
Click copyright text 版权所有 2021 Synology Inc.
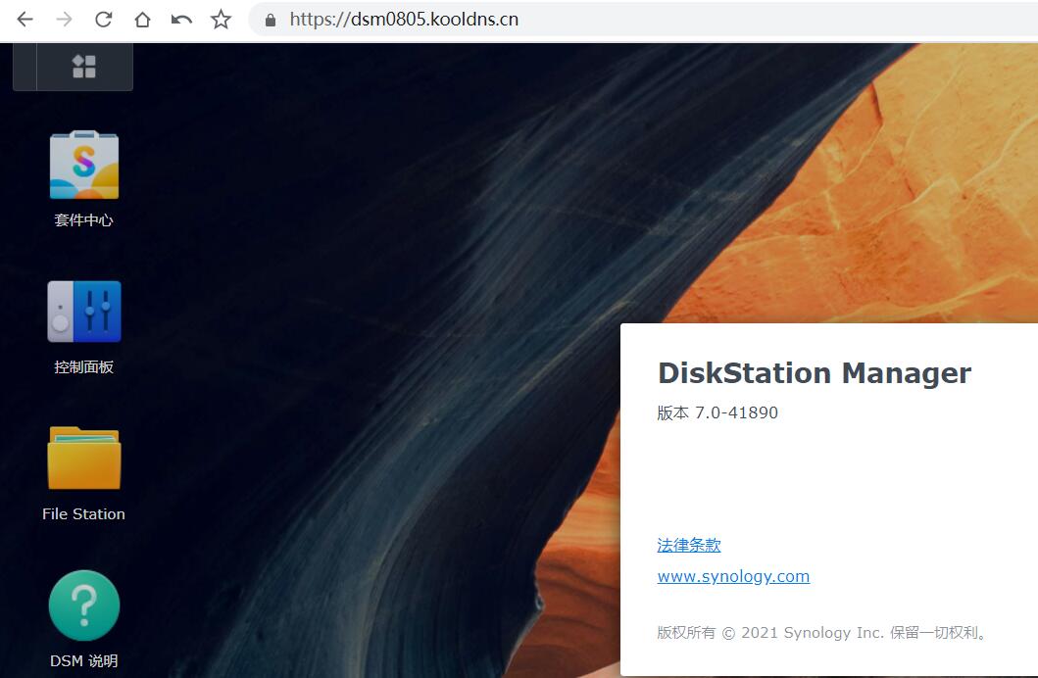(x=823, y=633)
